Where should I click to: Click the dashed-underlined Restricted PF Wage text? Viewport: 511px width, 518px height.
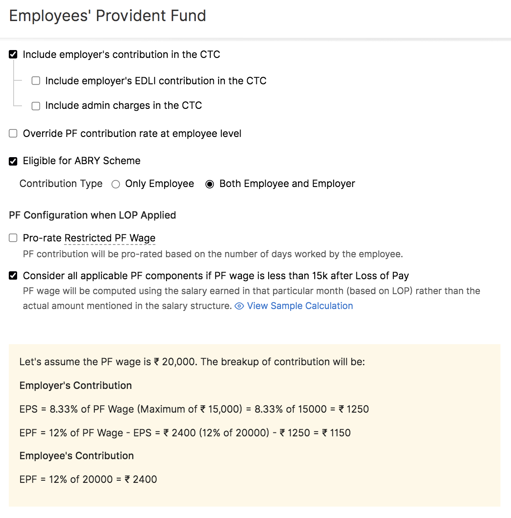pos(110,238)
